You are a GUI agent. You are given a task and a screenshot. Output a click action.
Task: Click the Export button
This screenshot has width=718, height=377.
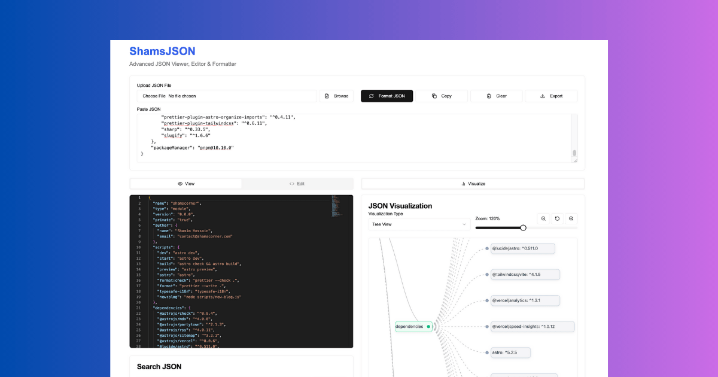(551, 96)
